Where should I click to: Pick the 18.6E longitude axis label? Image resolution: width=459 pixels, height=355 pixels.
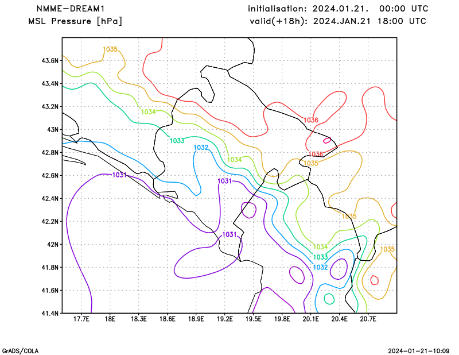[167, 319]
